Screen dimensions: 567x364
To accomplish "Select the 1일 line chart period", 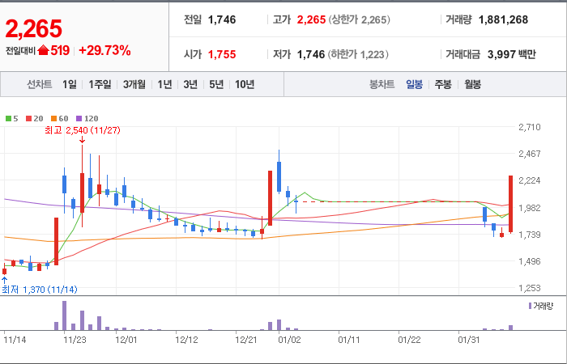I will pos(70,84).
